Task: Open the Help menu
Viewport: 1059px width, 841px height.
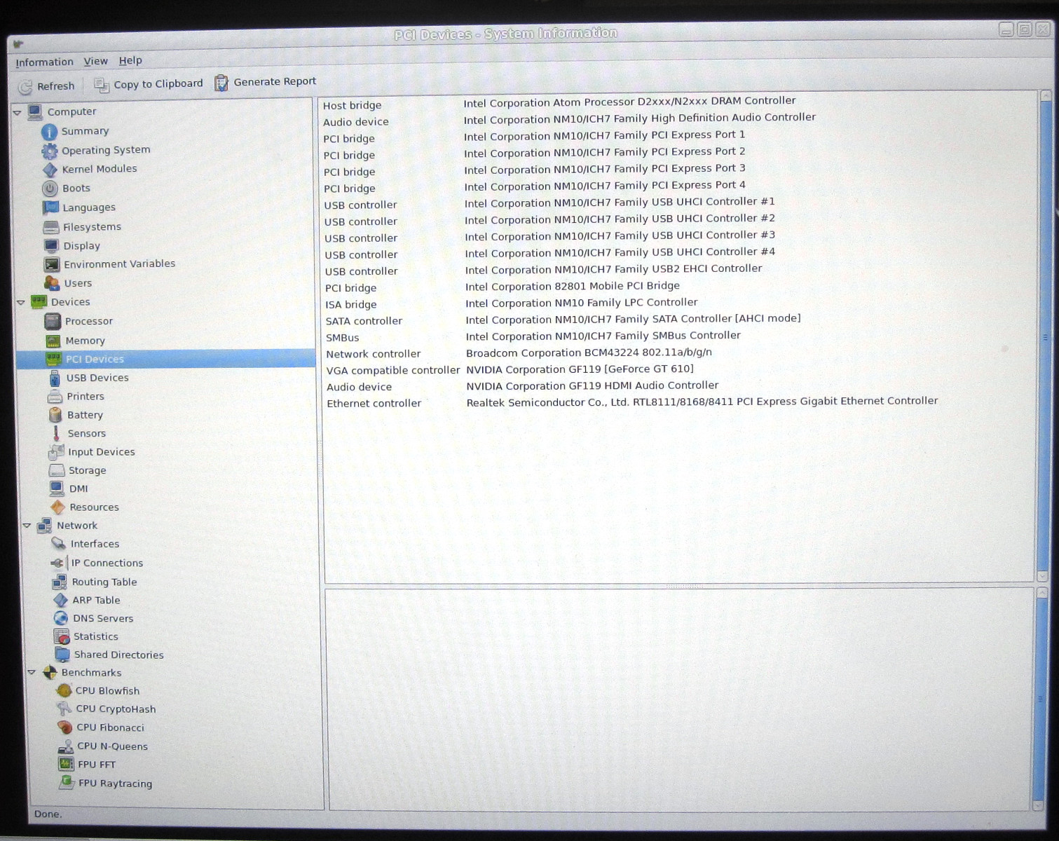Action: tap(130, 60)
